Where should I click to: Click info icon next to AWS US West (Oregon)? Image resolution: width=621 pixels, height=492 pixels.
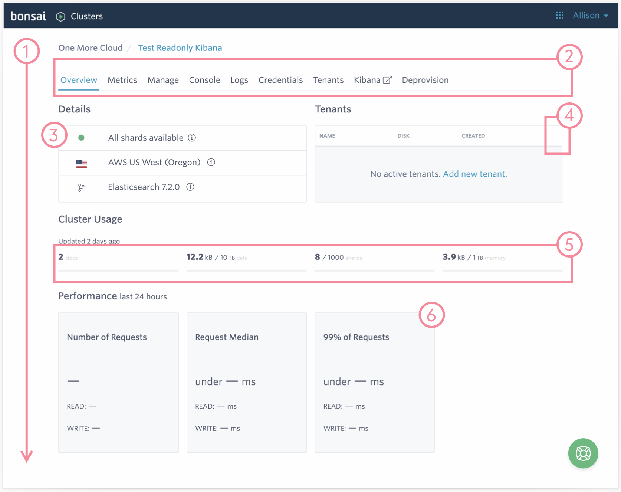[211, 162]
